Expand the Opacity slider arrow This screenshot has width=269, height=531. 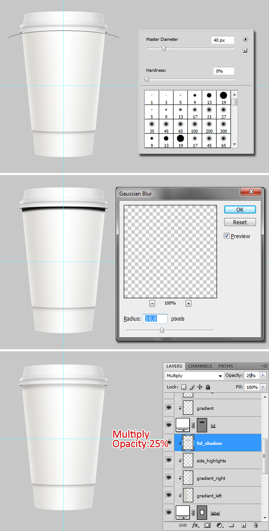(x=263, y=376)
